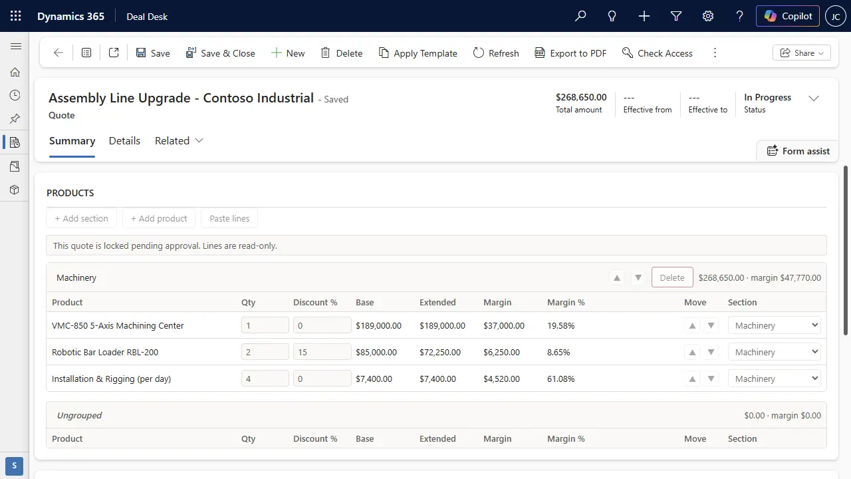Click New in the command bar

click(288, 53)
